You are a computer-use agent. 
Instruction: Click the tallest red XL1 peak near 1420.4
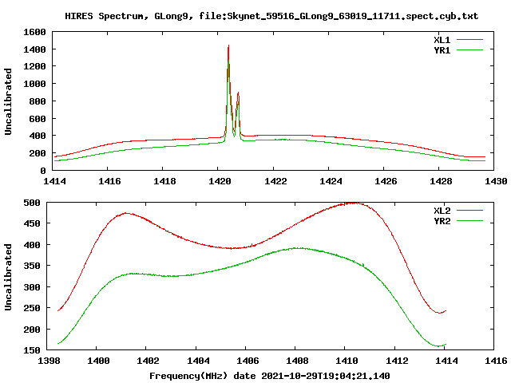[228, 46]
